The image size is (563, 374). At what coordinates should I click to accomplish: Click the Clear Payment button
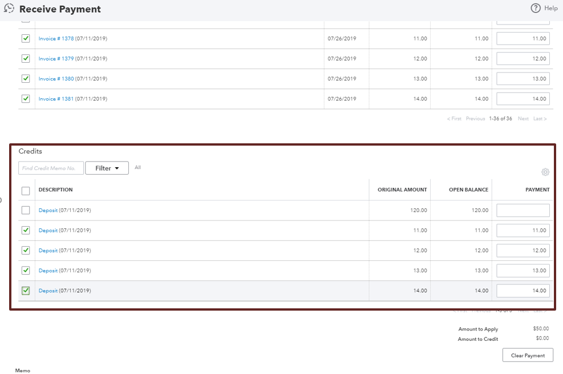pyautogui.click(x=528, y=355)
